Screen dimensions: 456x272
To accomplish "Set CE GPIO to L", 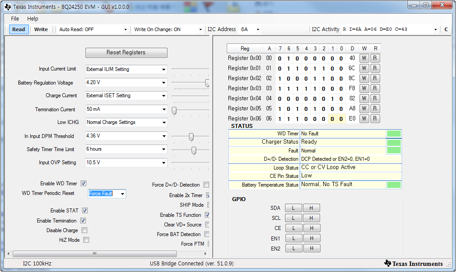I will 293,228.
